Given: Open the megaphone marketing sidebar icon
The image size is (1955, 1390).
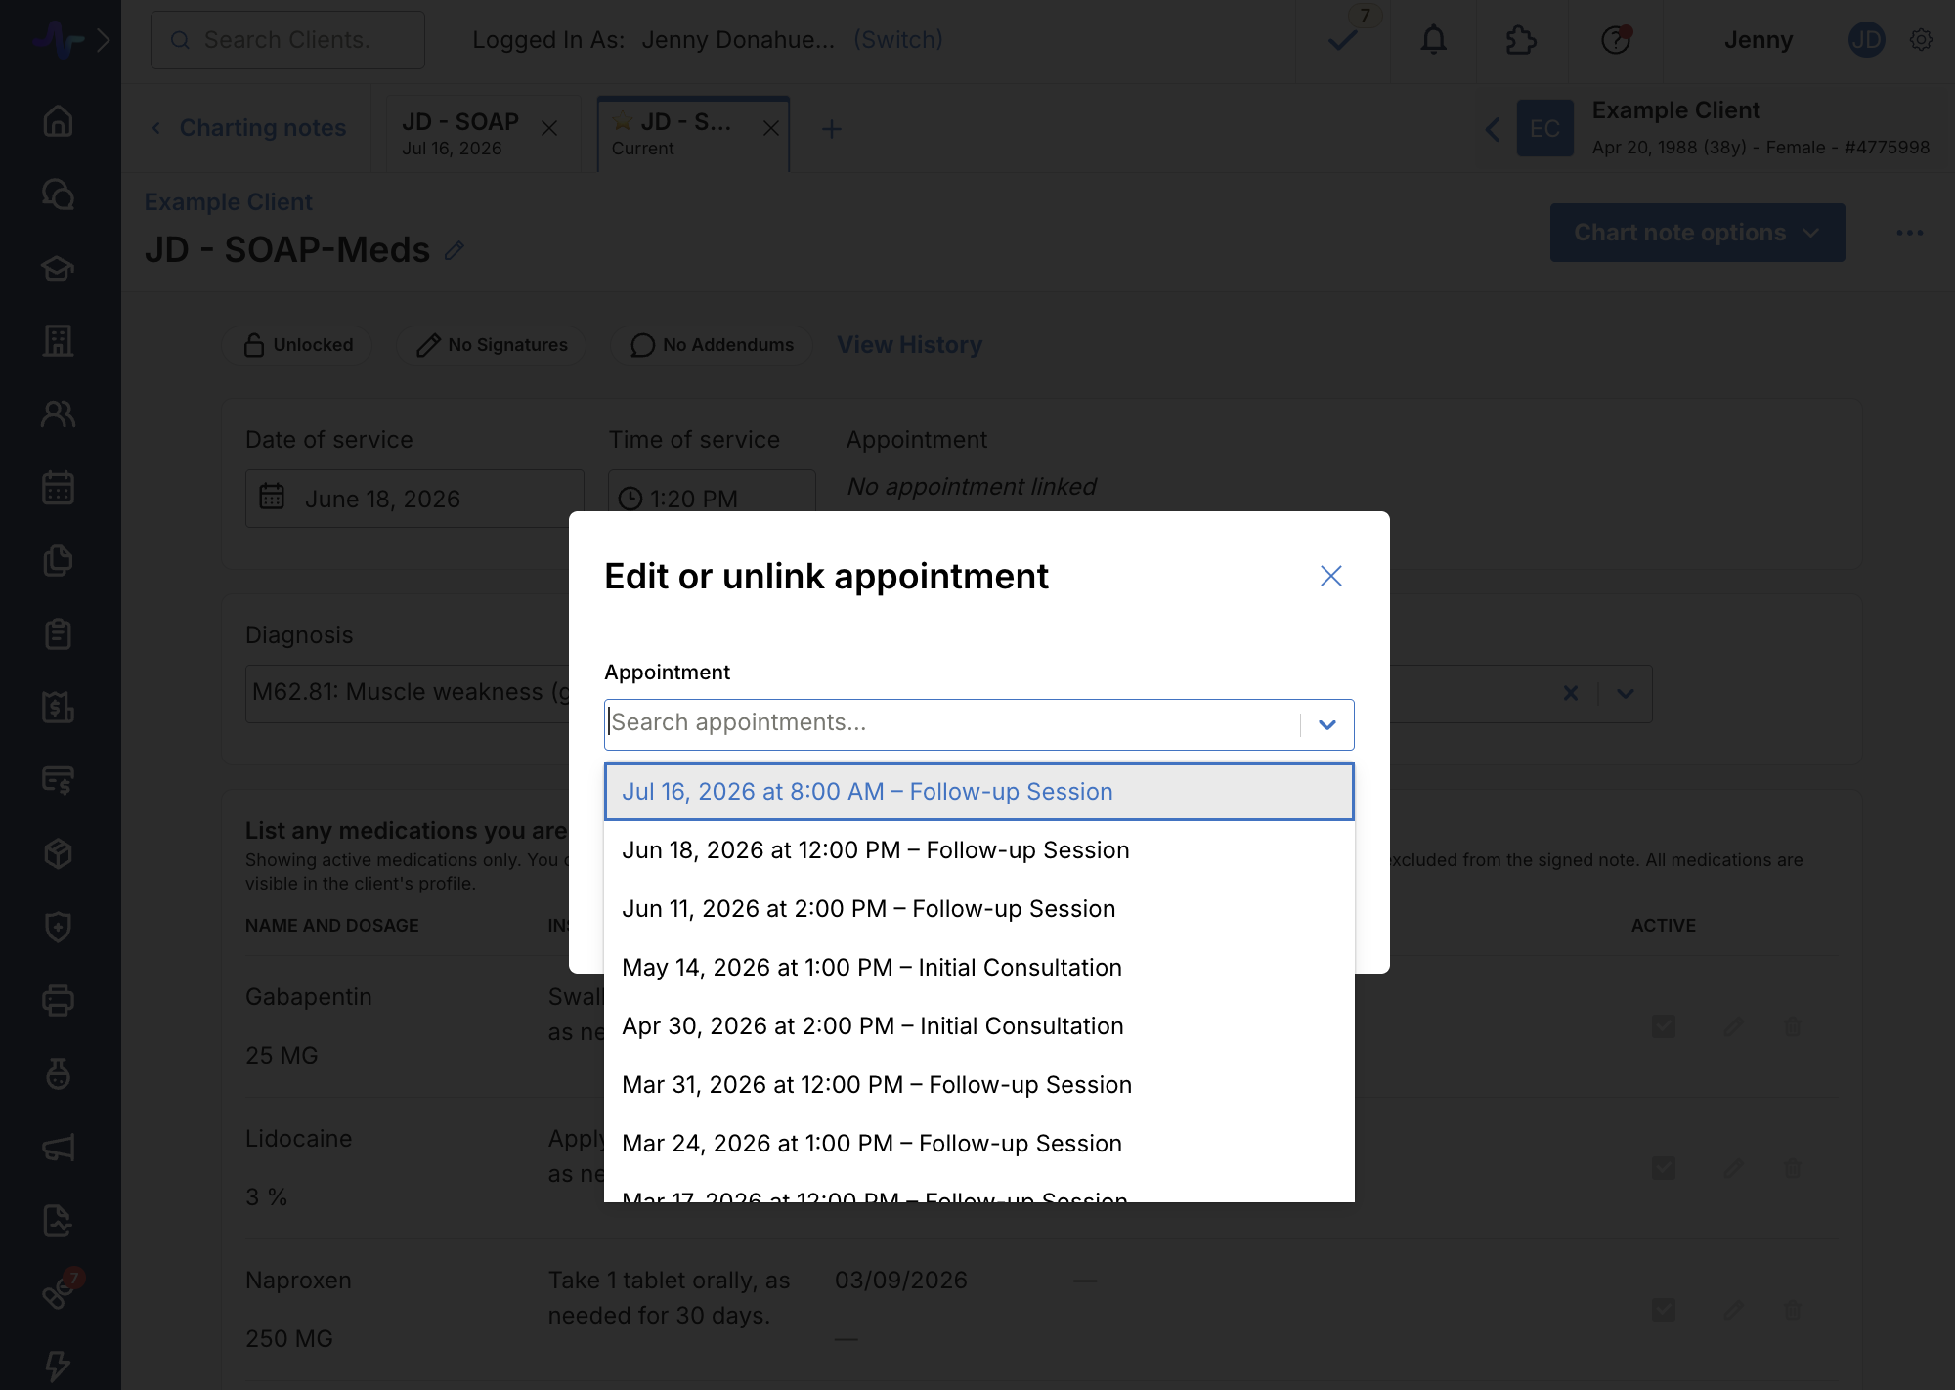Looking at the screenshot, I should click(59, 1148).
